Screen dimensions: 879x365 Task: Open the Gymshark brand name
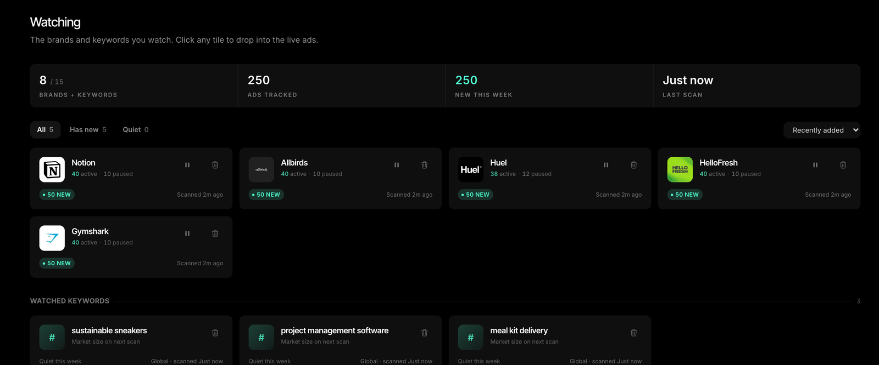[x=90, y=231]
